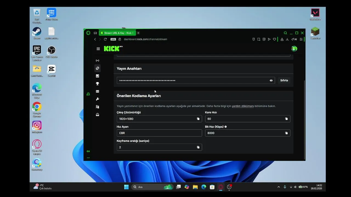Bookmark page with the heart icon
This screenshot has width=351, height=197.
pyautogui.click(x=274, y=39)
